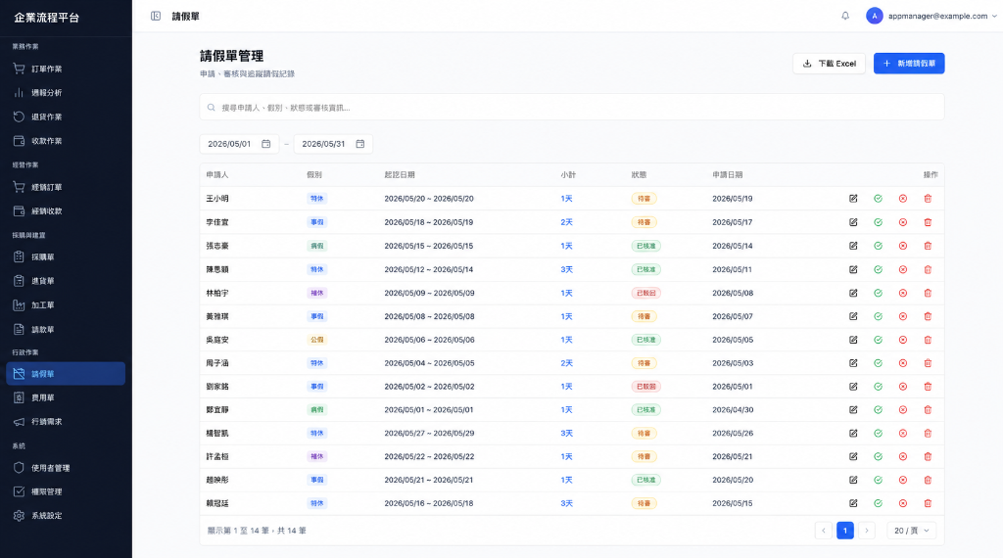Click the 補休 tag in 許孟恒's row

pos(317,457)
